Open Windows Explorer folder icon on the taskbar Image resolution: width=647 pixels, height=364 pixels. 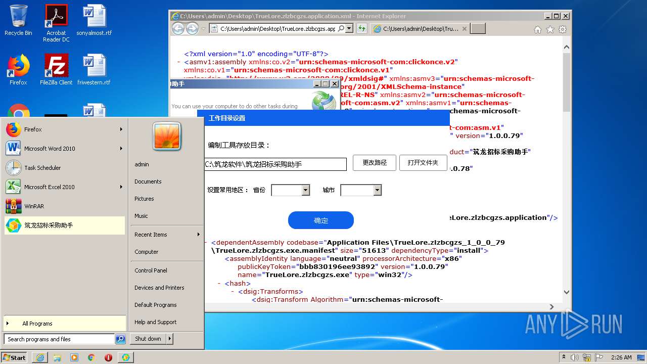[57, 357]
